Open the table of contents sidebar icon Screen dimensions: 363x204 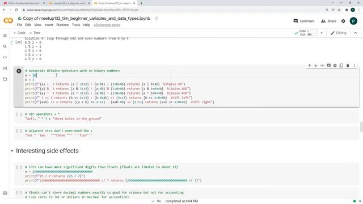5,36
